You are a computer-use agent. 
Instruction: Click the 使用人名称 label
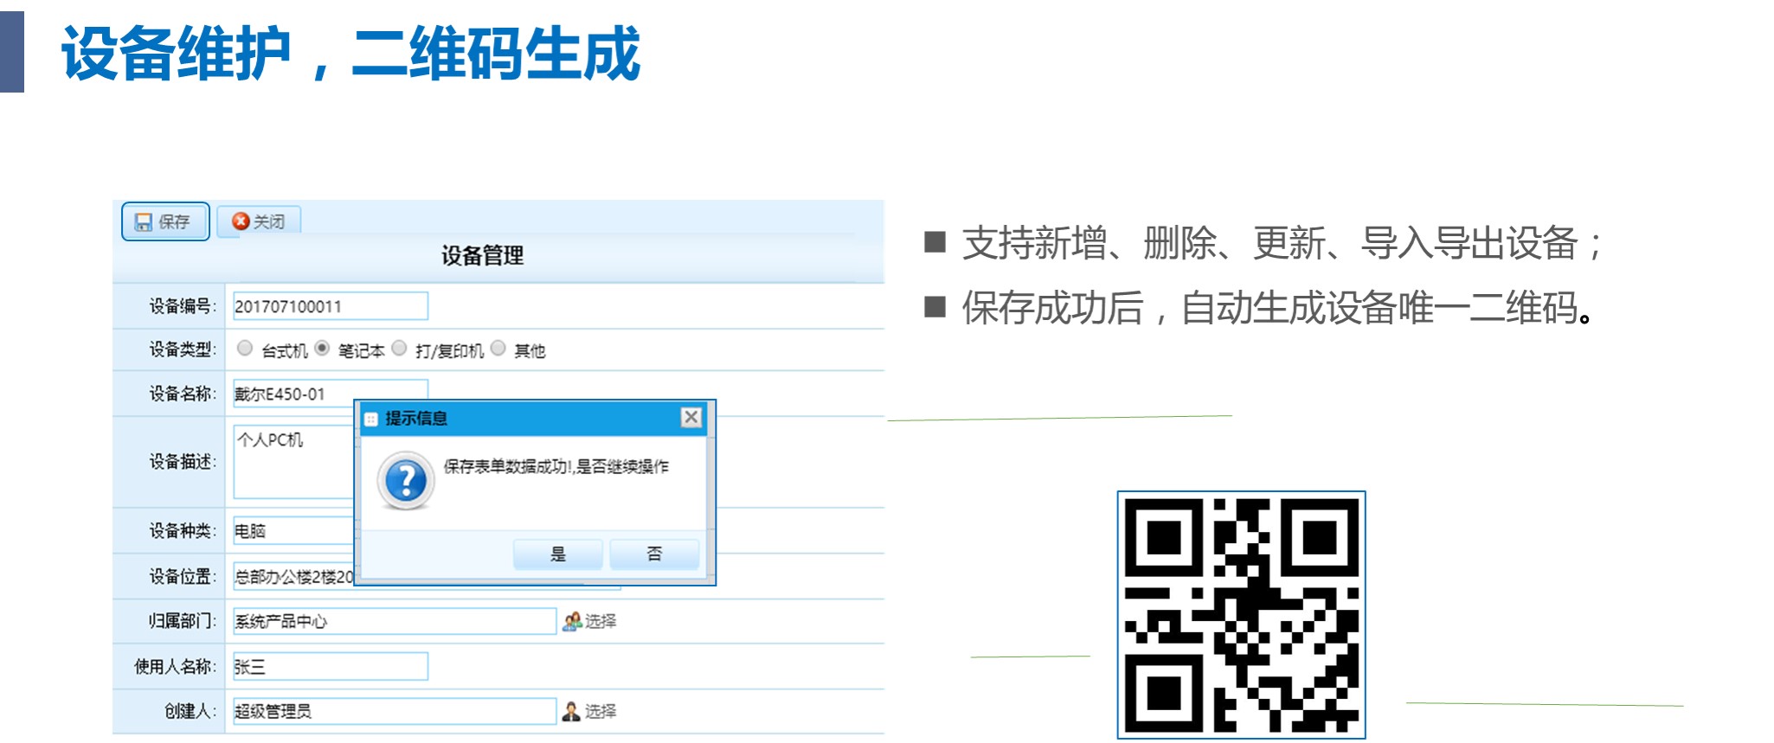point(176,666)
